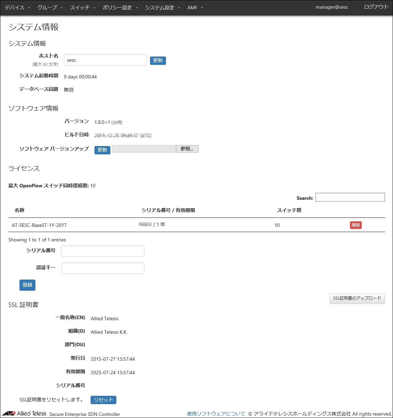Click the 参照... browse button
Image resolution: width=393 pixels, height=418 pixels.
coord(187,149)
